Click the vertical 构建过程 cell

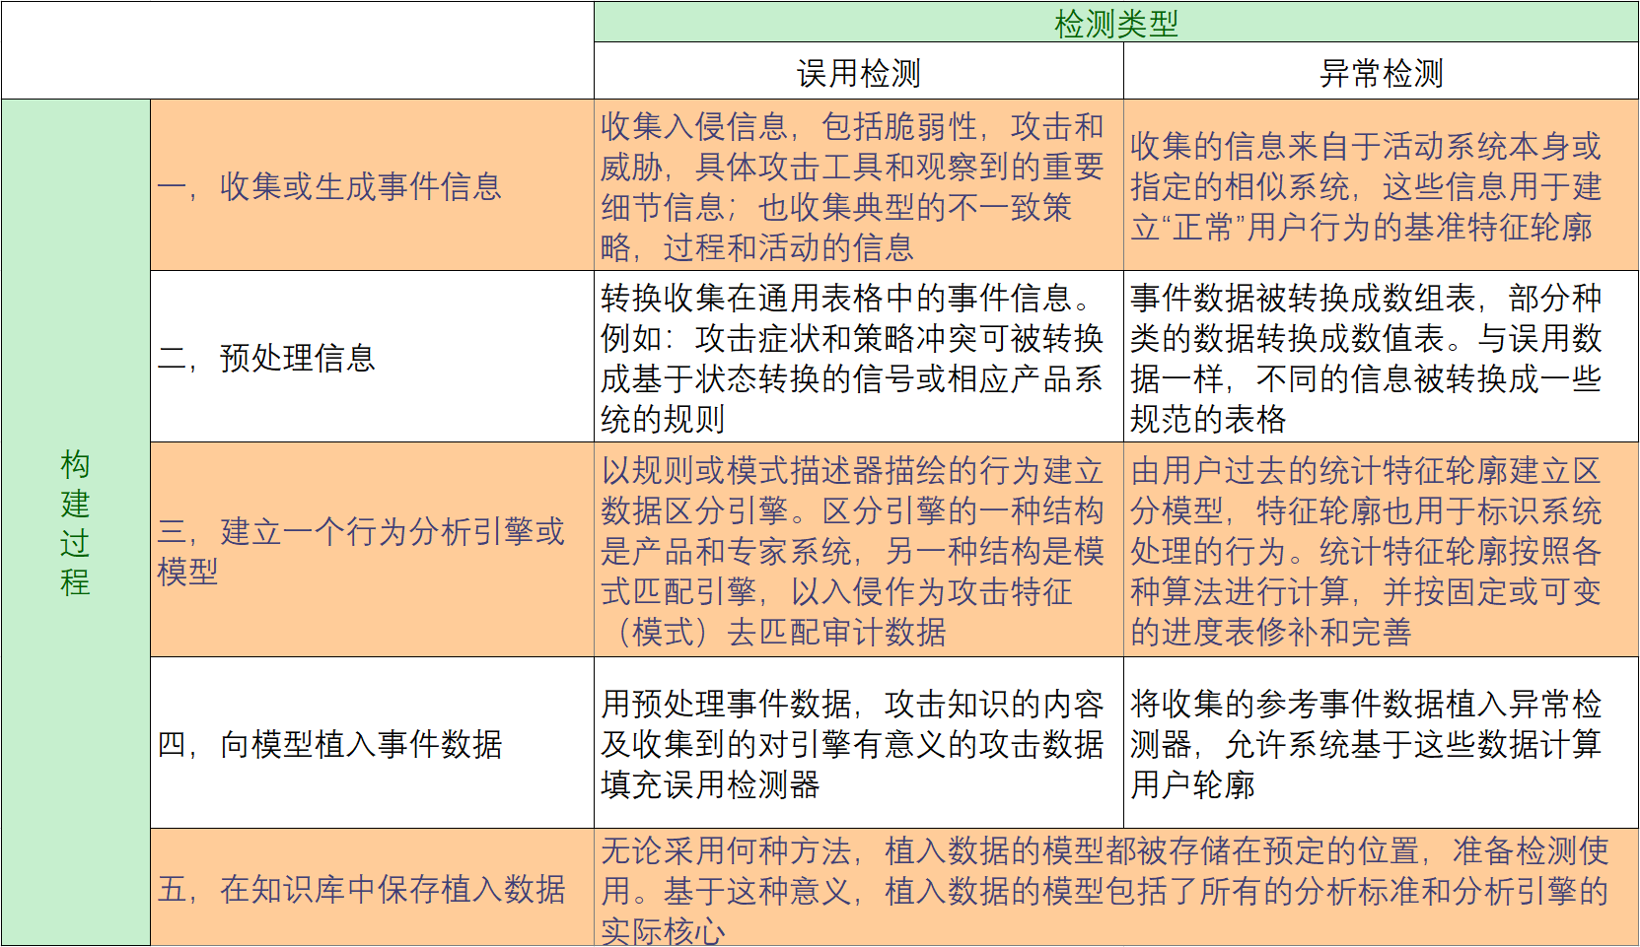pos(76,522)
